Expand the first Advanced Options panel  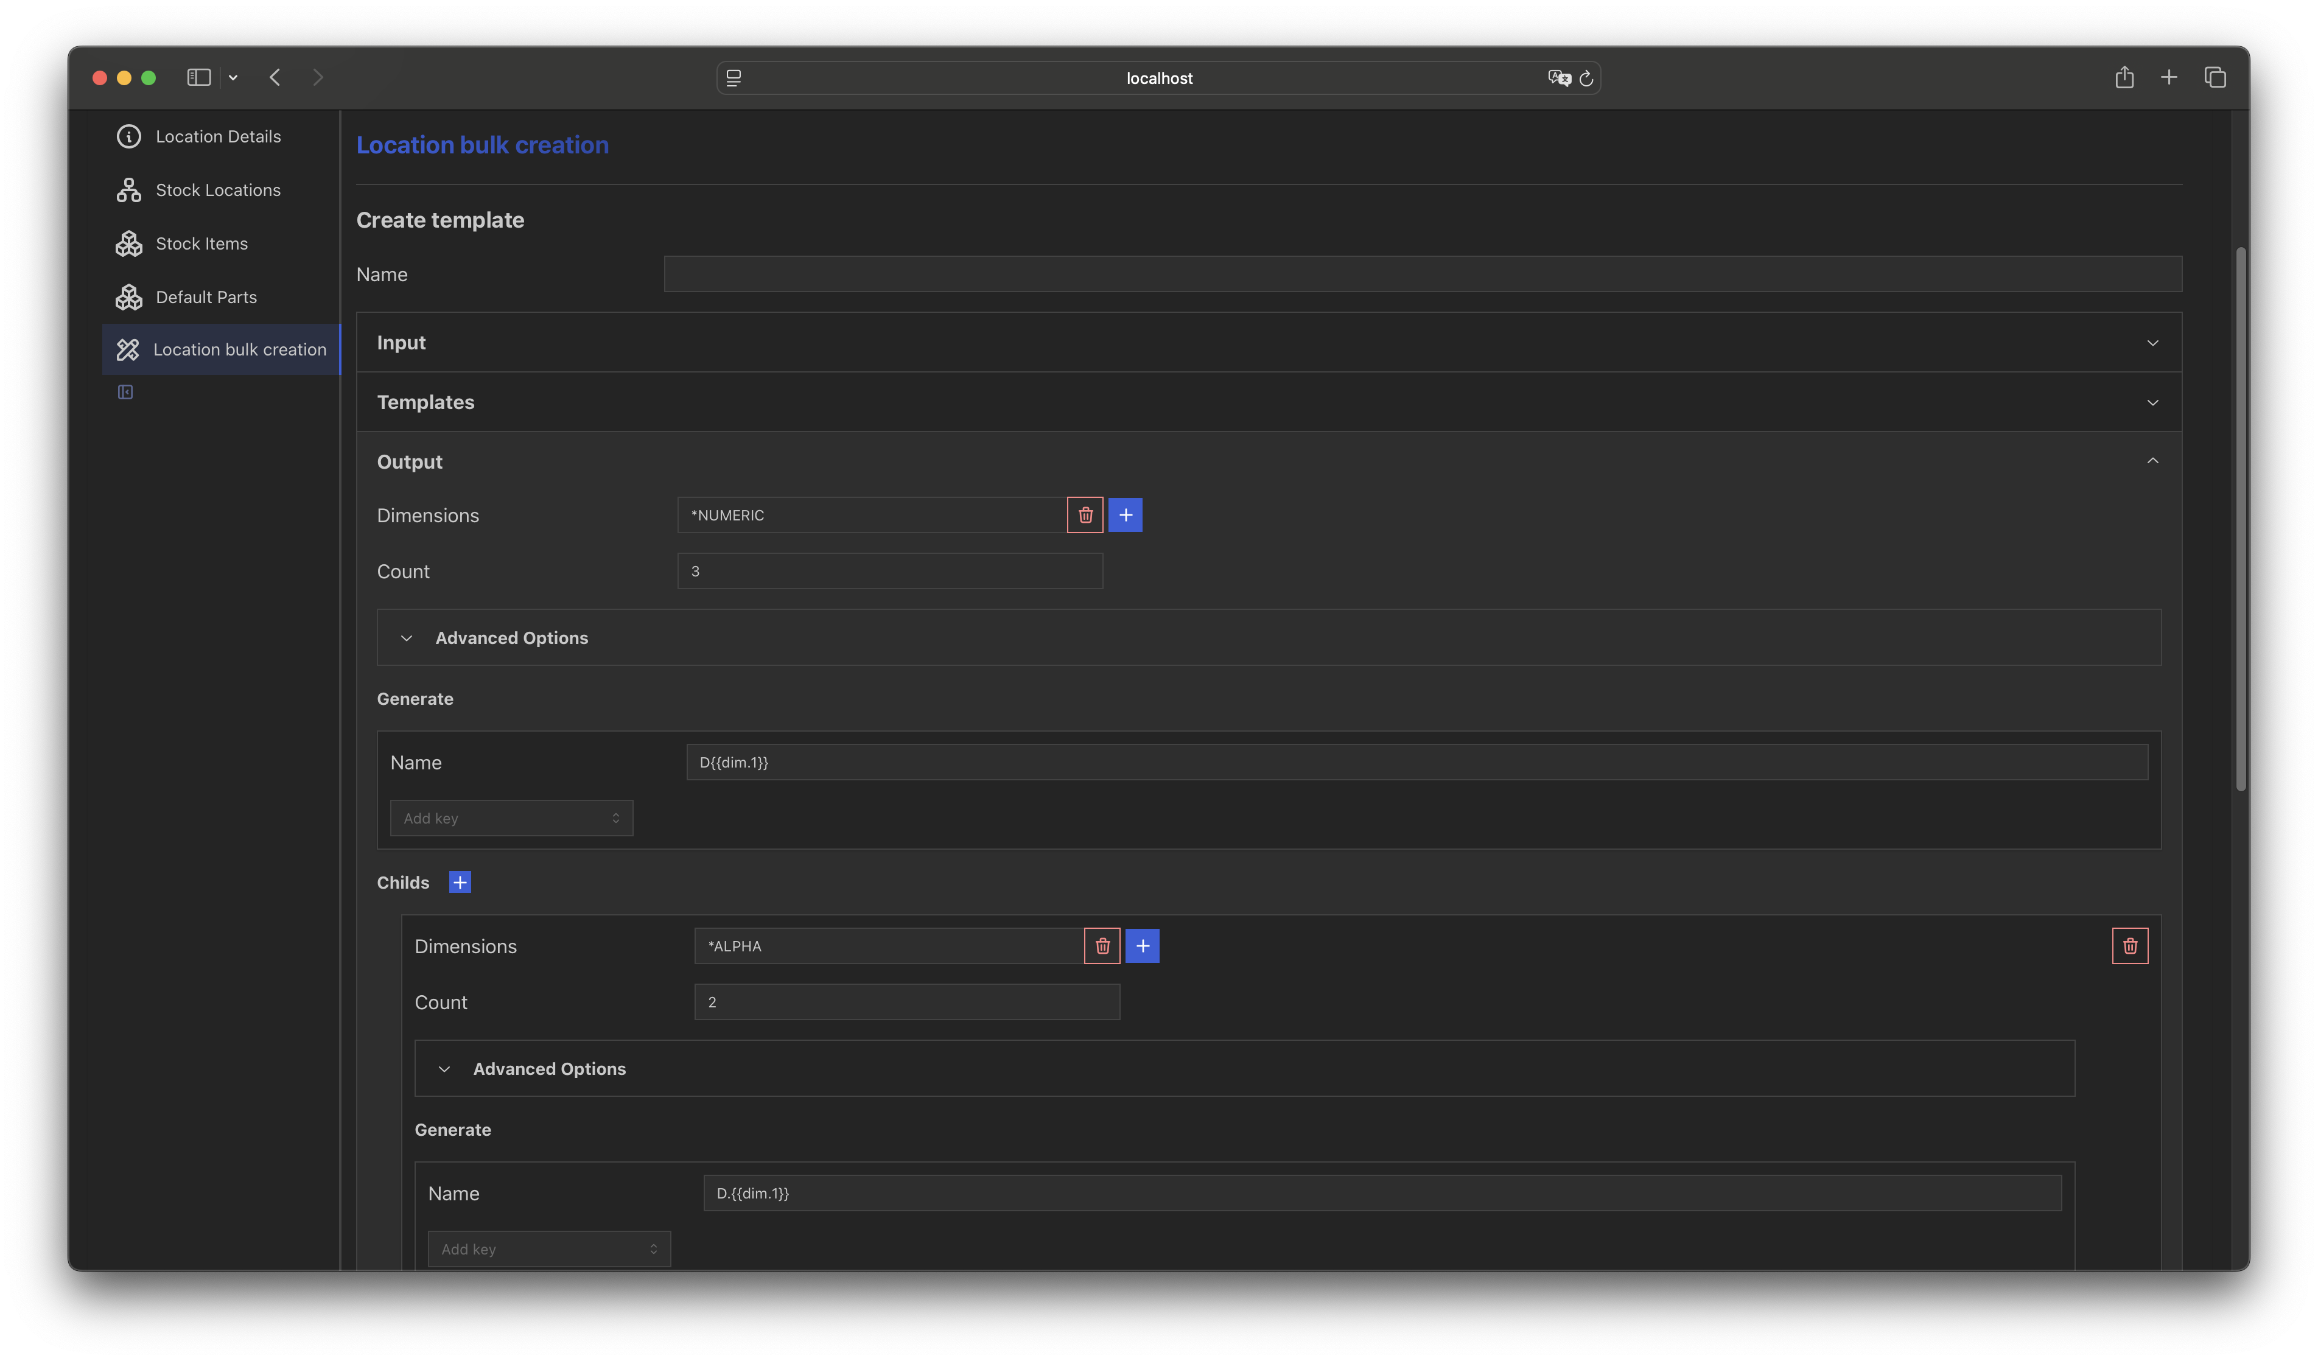point(511,639)
